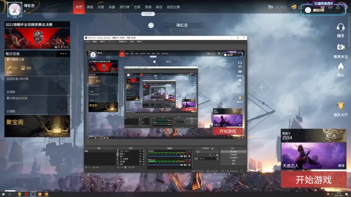Switch to the 天赋 talents tab

click(x=101, y=7)
